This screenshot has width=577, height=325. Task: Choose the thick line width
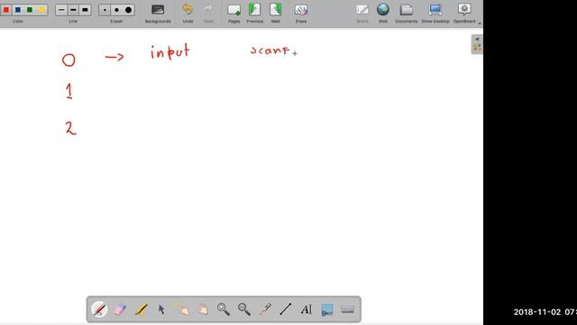85,10
